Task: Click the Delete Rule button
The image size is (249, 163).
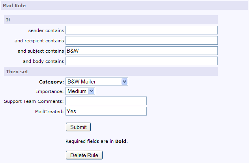Action: click(84, 155)
